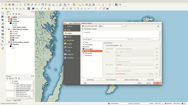Image resolution: width=188 pixels, height=105 pixels.
Task: Click the Add button in Browser panel
Action: pyautogui.click(x=11, y=78)
